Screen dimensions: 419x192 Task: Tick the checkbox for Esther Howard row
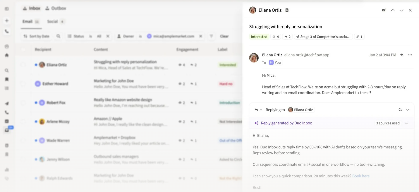point(23,84)
